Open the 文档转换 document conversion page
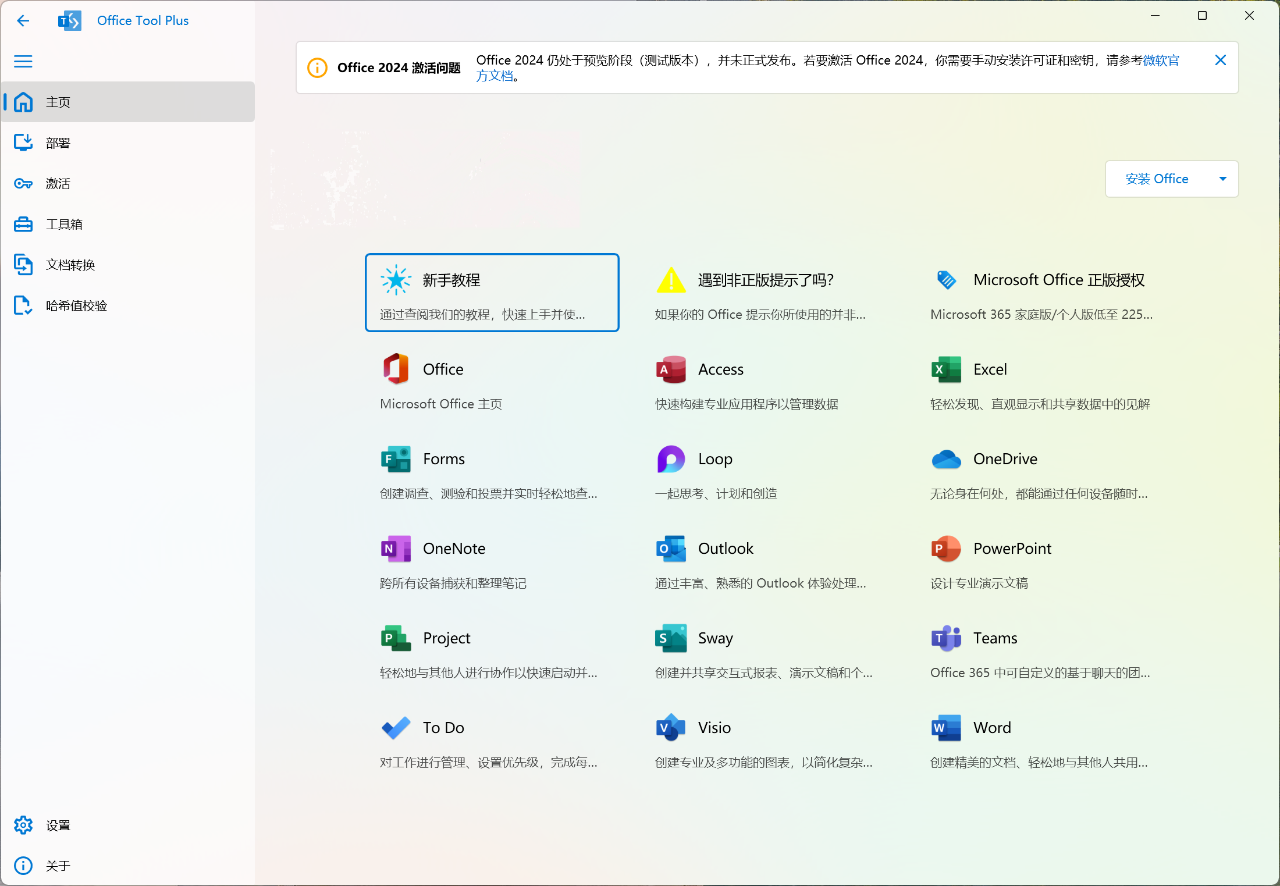Image resolution: width=1280 pixels, height=886 pixels. click(128, 265)
